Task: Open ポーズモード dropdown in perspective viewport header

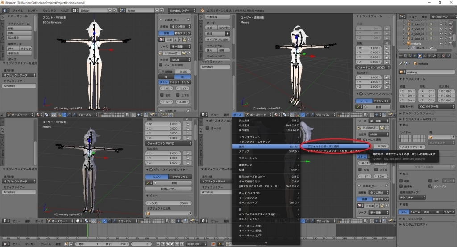Action: click(258, 115)
